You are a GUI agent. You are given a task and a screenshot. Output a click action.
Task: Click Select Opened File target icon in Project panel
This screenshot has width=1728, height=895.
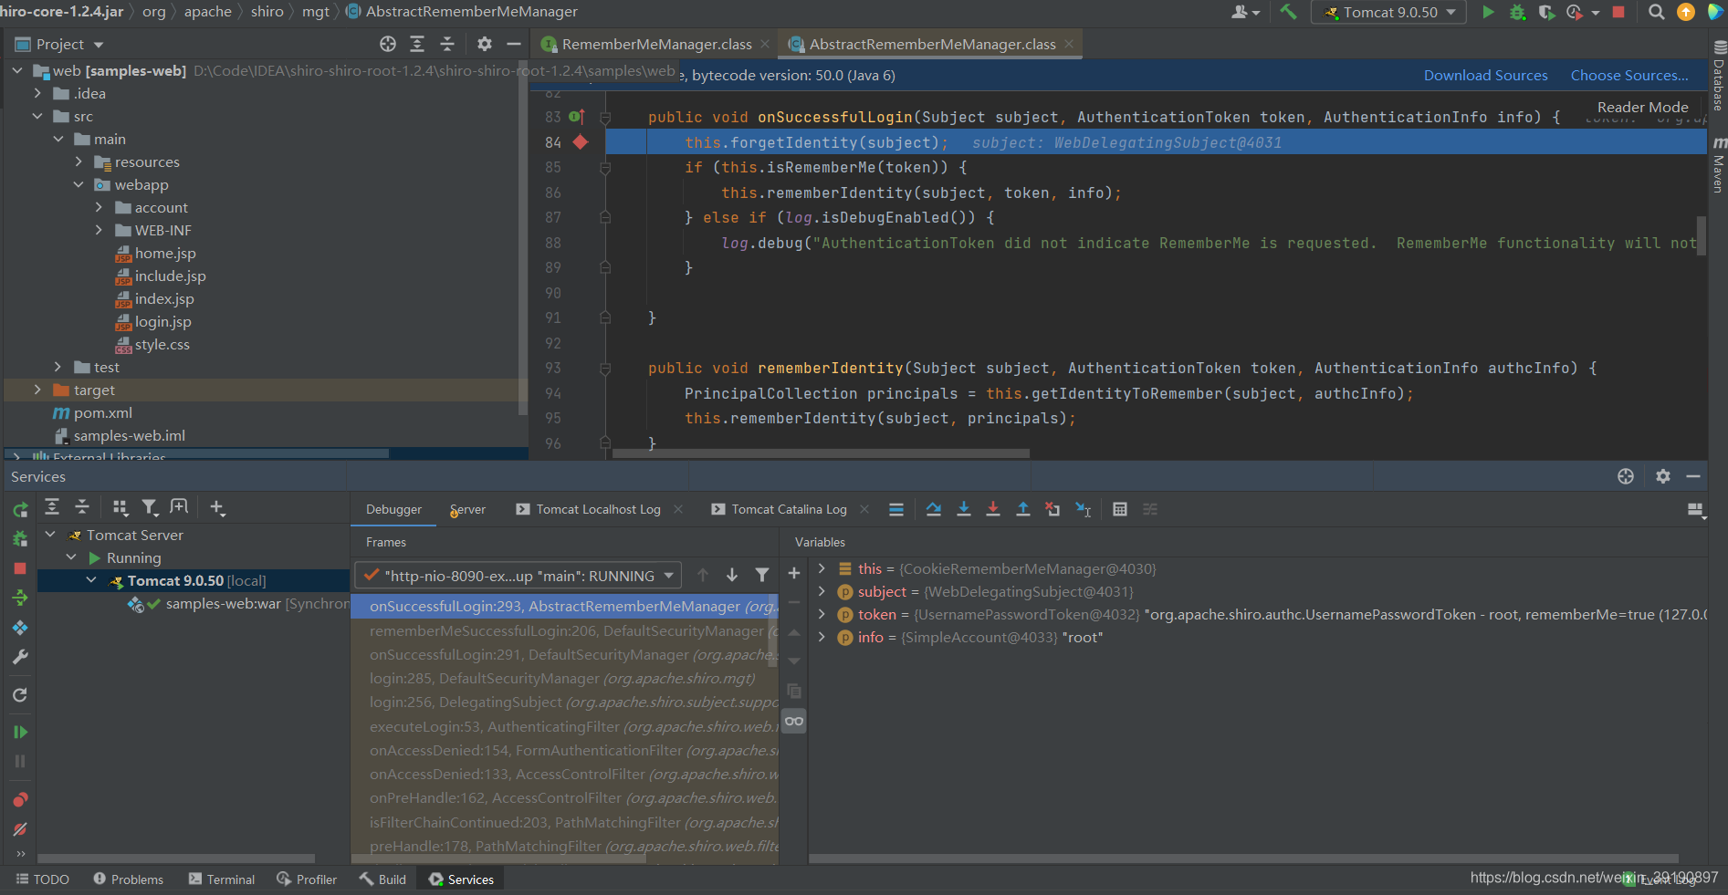point(388,44)
